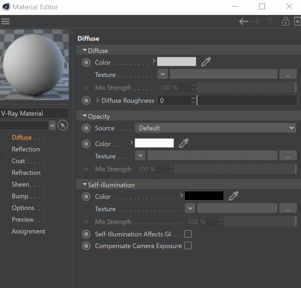The height and width of the screenshot is (288, 301).
Task: Toggle Self-illumination Color keyframe circle
Action: pos(86,197)
